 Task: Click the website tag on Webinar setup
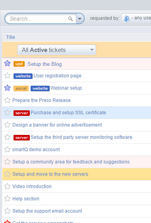pos(40,88)
